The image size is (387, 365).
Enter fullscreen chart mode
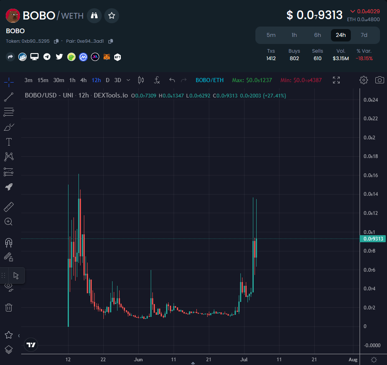point(336,80)
